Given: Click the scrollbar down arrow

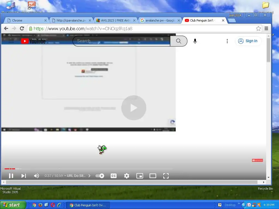Looking at the screenshot, I should pos(268,177).
